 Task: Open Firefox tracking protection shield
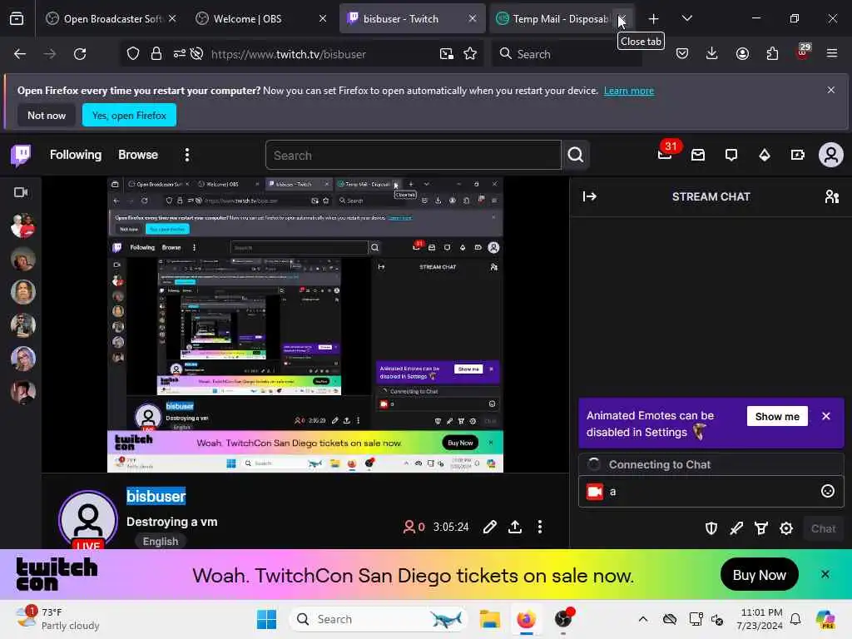pyautogui.click(x=133, y=54)
